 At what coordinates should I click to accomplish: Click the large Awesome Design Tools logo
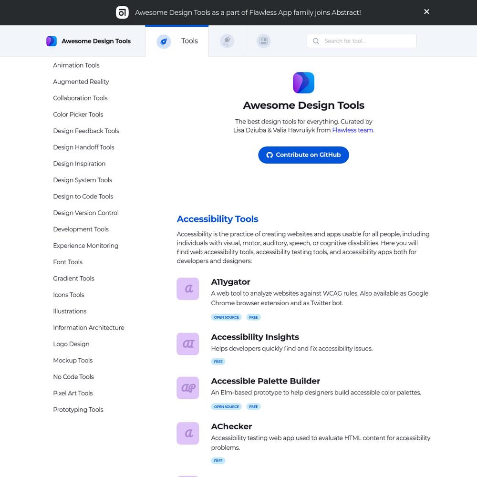click(303, 83)
